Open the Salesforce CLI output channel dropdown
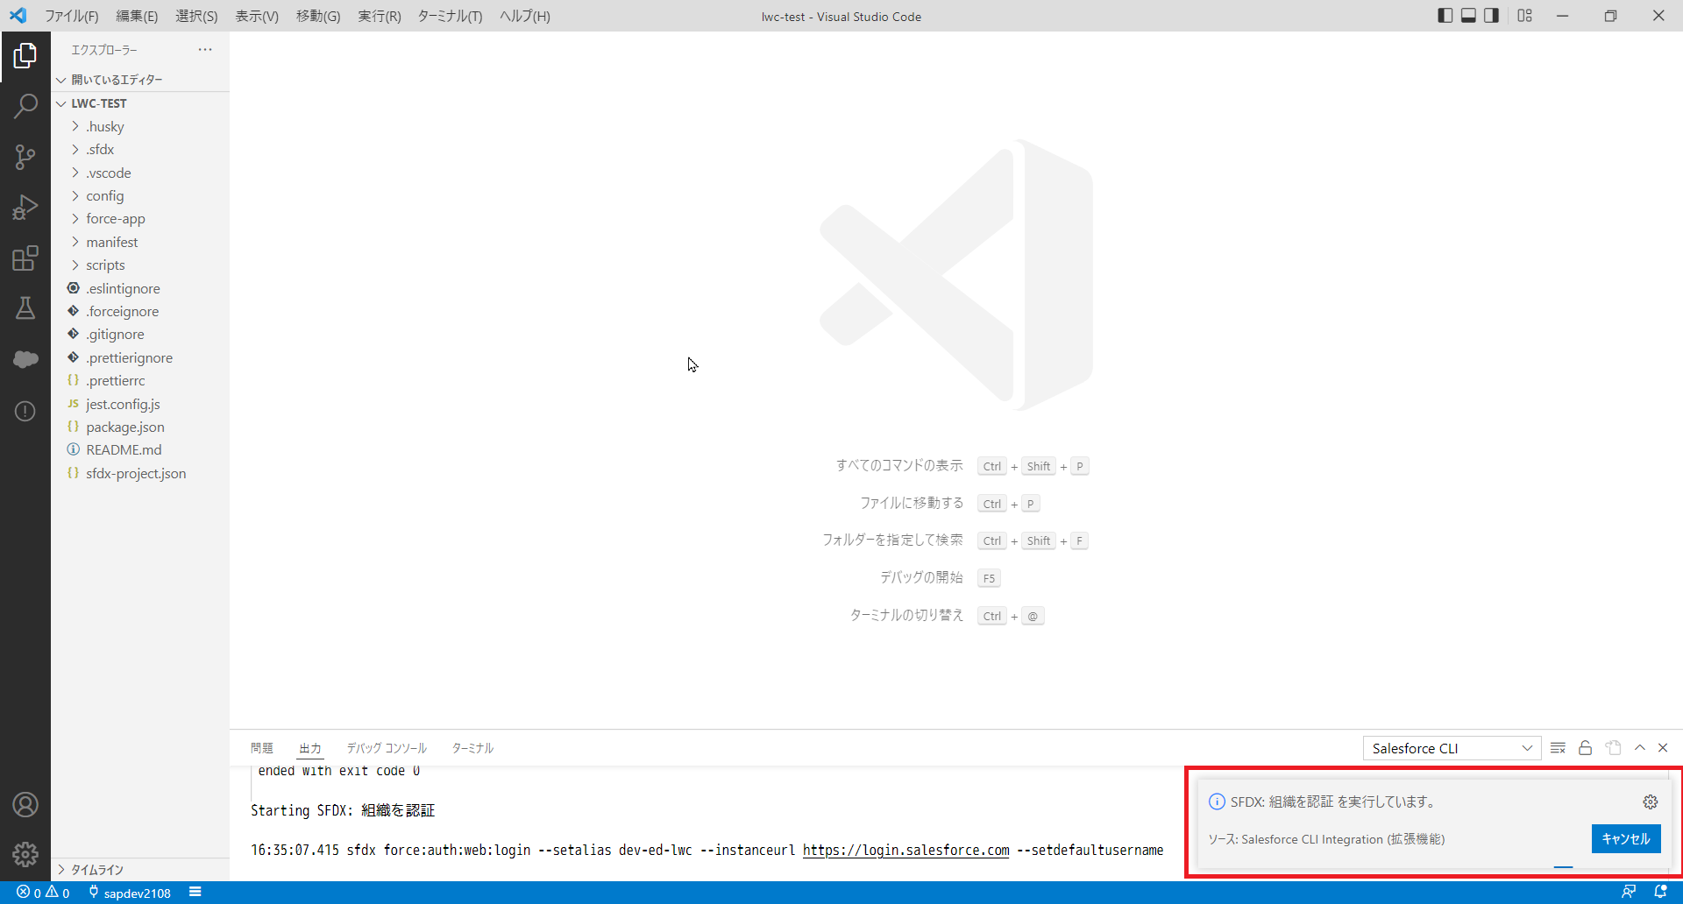 [x=1452, y=748]
